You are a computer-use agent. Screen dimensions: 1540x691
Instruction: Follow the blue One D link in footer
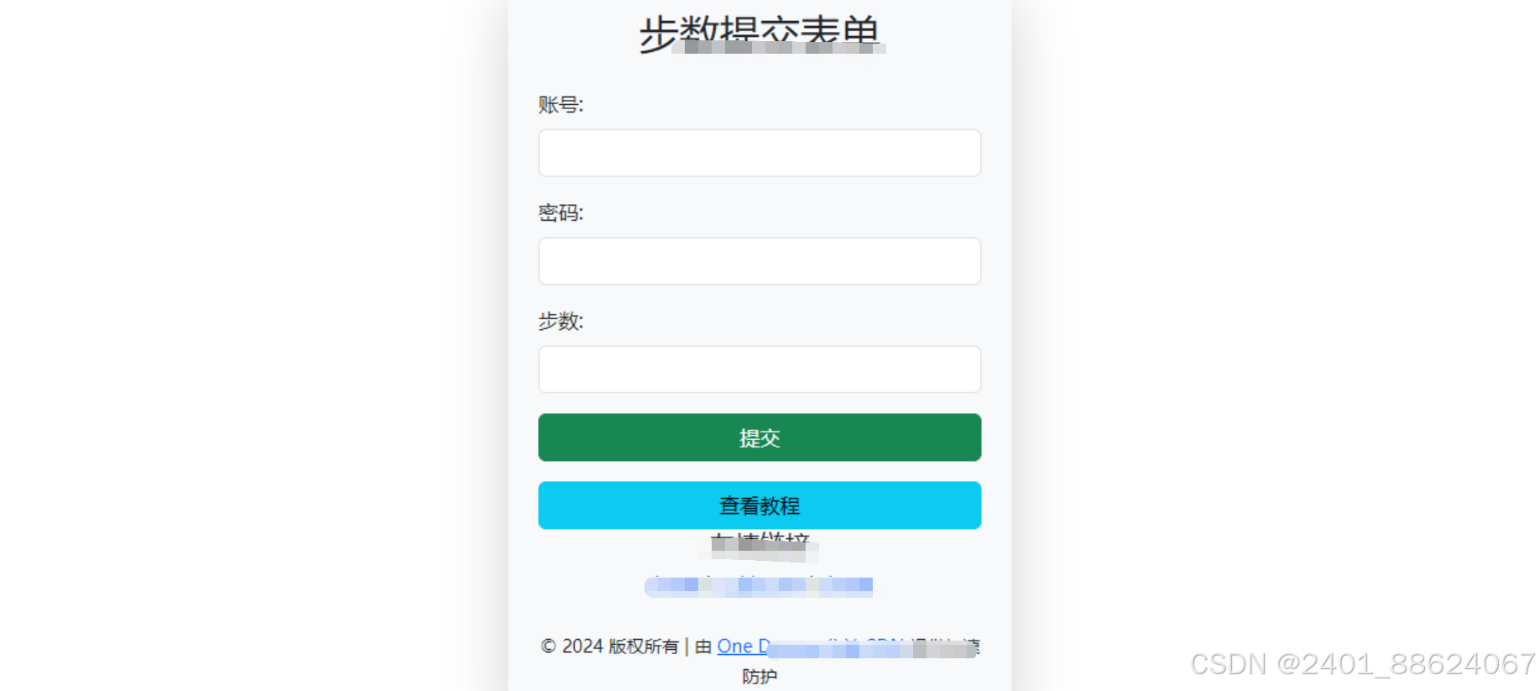coord(744,647)
